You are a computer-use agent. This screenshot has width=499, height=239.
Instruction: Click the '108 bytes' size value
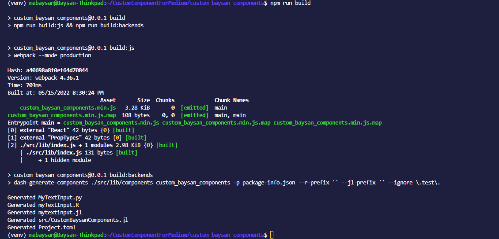[136, 115]
